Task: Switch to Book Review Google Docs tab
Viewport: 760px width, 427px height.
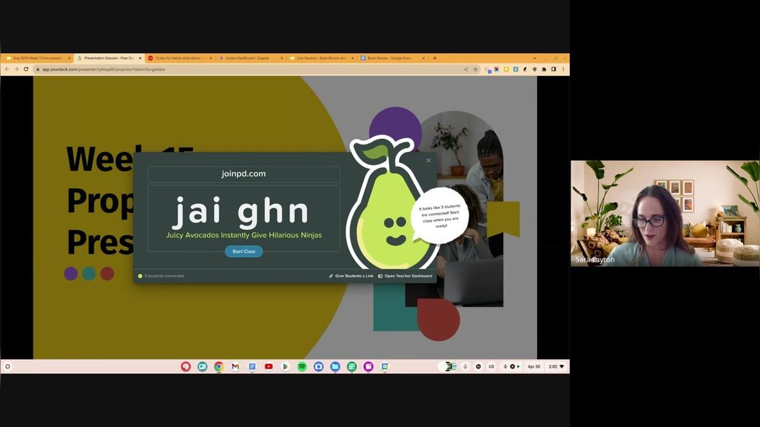Action: coord(392,58)
